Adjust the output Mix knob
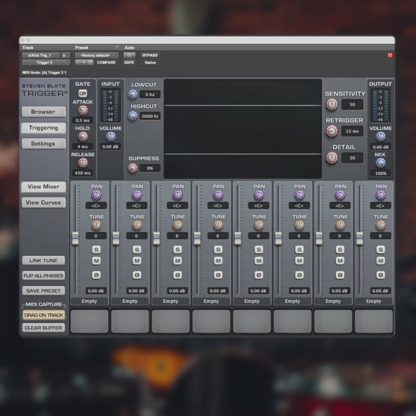Screen dimensions: 416x416 [x=381, y=163]
